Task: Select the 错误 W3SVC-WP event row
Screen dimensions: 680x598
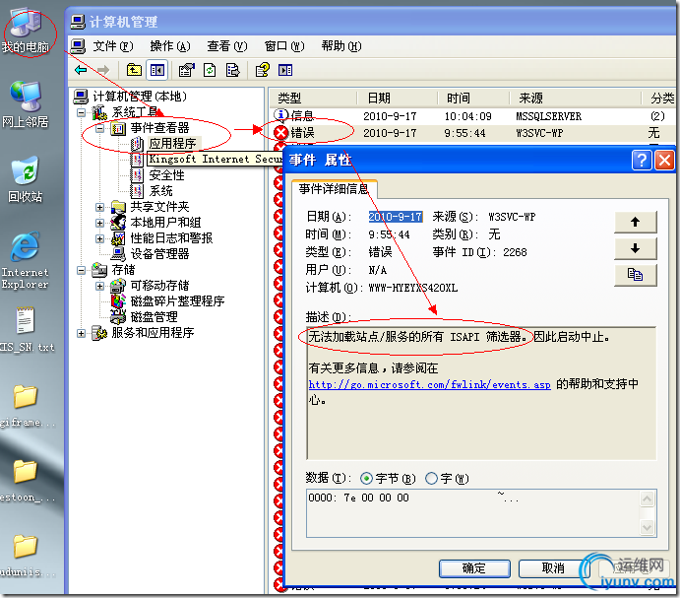Action: pos(472,133)
